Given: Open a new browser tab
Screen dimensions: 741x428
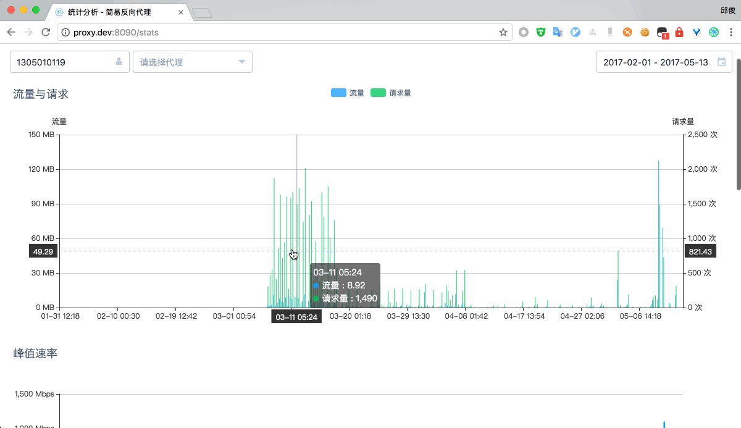Looking at the screenshot, I should pyautogui.click(x=202, y=12).
